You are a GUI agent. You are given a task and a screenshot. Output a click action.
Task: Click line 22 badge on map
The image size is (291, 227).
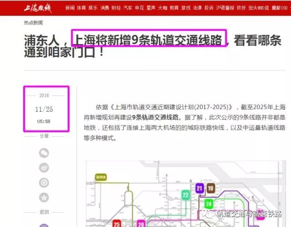tap(186, 195)
